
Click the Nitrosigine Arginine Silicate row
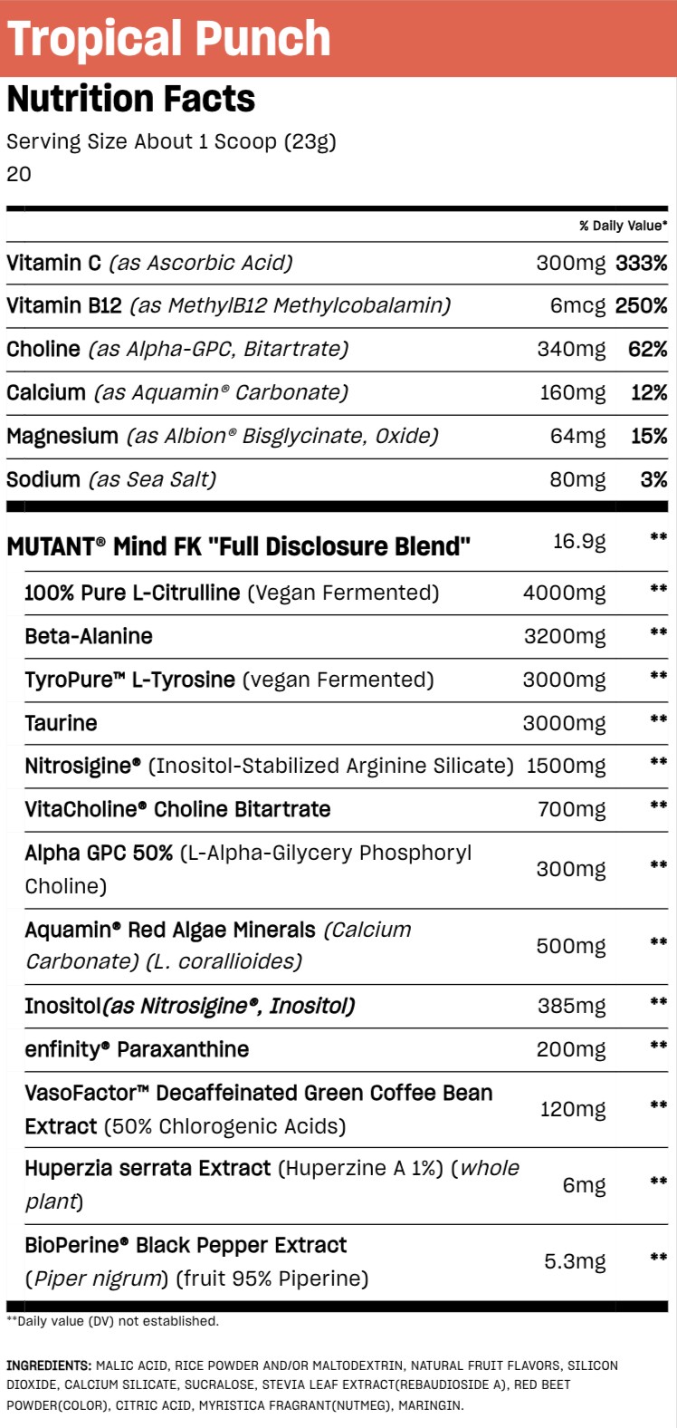[x=346, y=767]
